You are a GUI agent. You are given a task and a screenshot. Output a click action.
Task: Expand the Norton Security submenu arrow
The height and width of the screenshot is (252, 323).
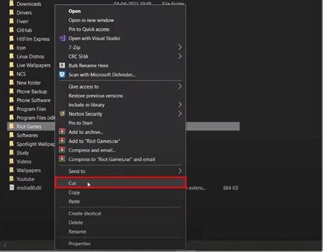pyautogui.click(x=180, y=114)
